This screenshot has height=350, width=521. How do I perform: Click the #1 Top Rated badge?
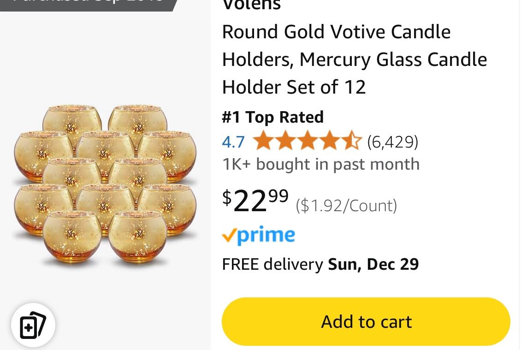(x=272, y=117)
